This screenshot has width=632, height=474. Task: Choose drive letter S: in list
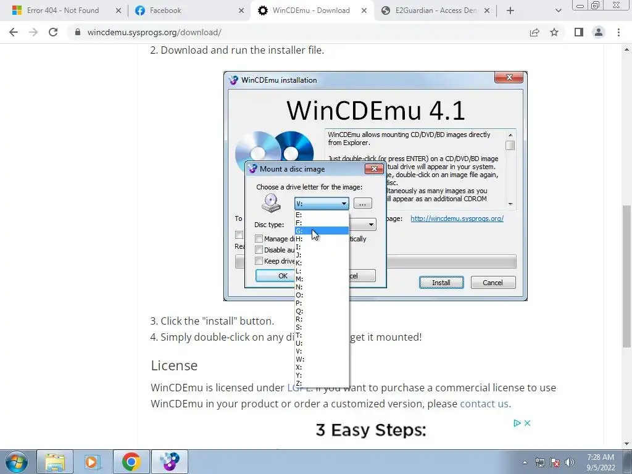click(322, 327)
